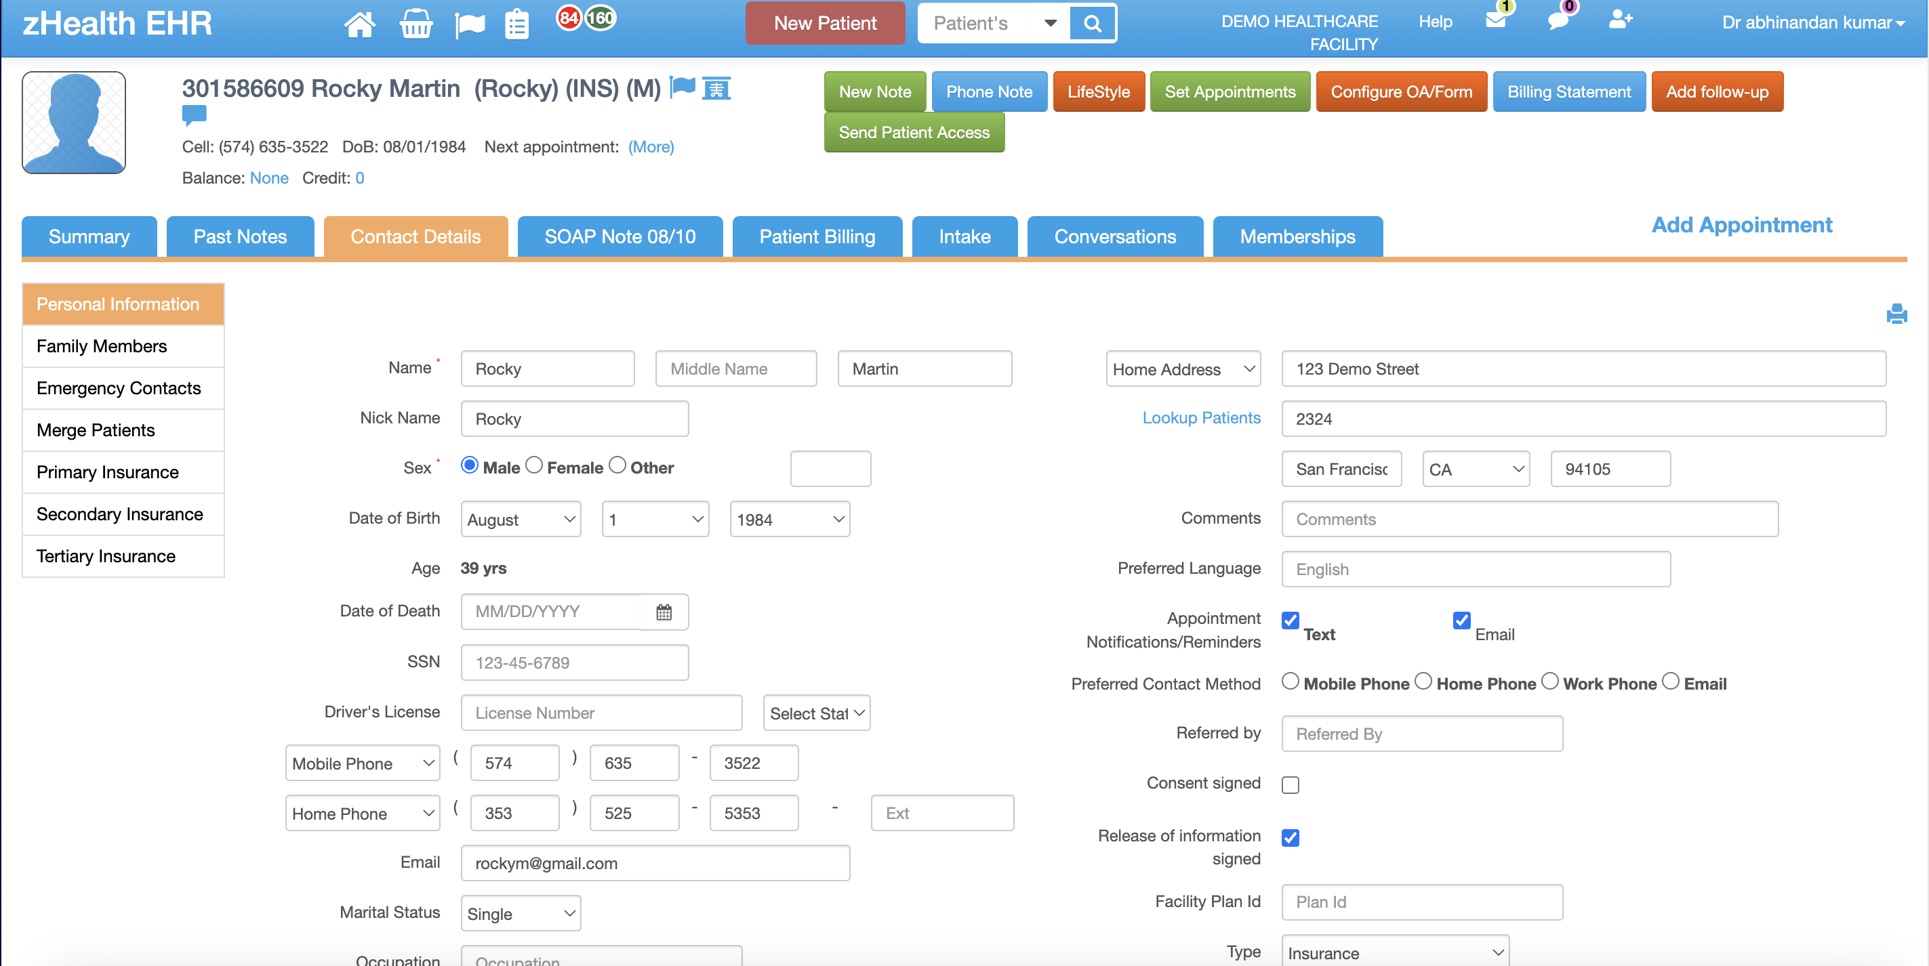Image resolution: width=1929 pixels, height=966 pixels.
Task: Open the birth day dropdown
Action: 655,520
